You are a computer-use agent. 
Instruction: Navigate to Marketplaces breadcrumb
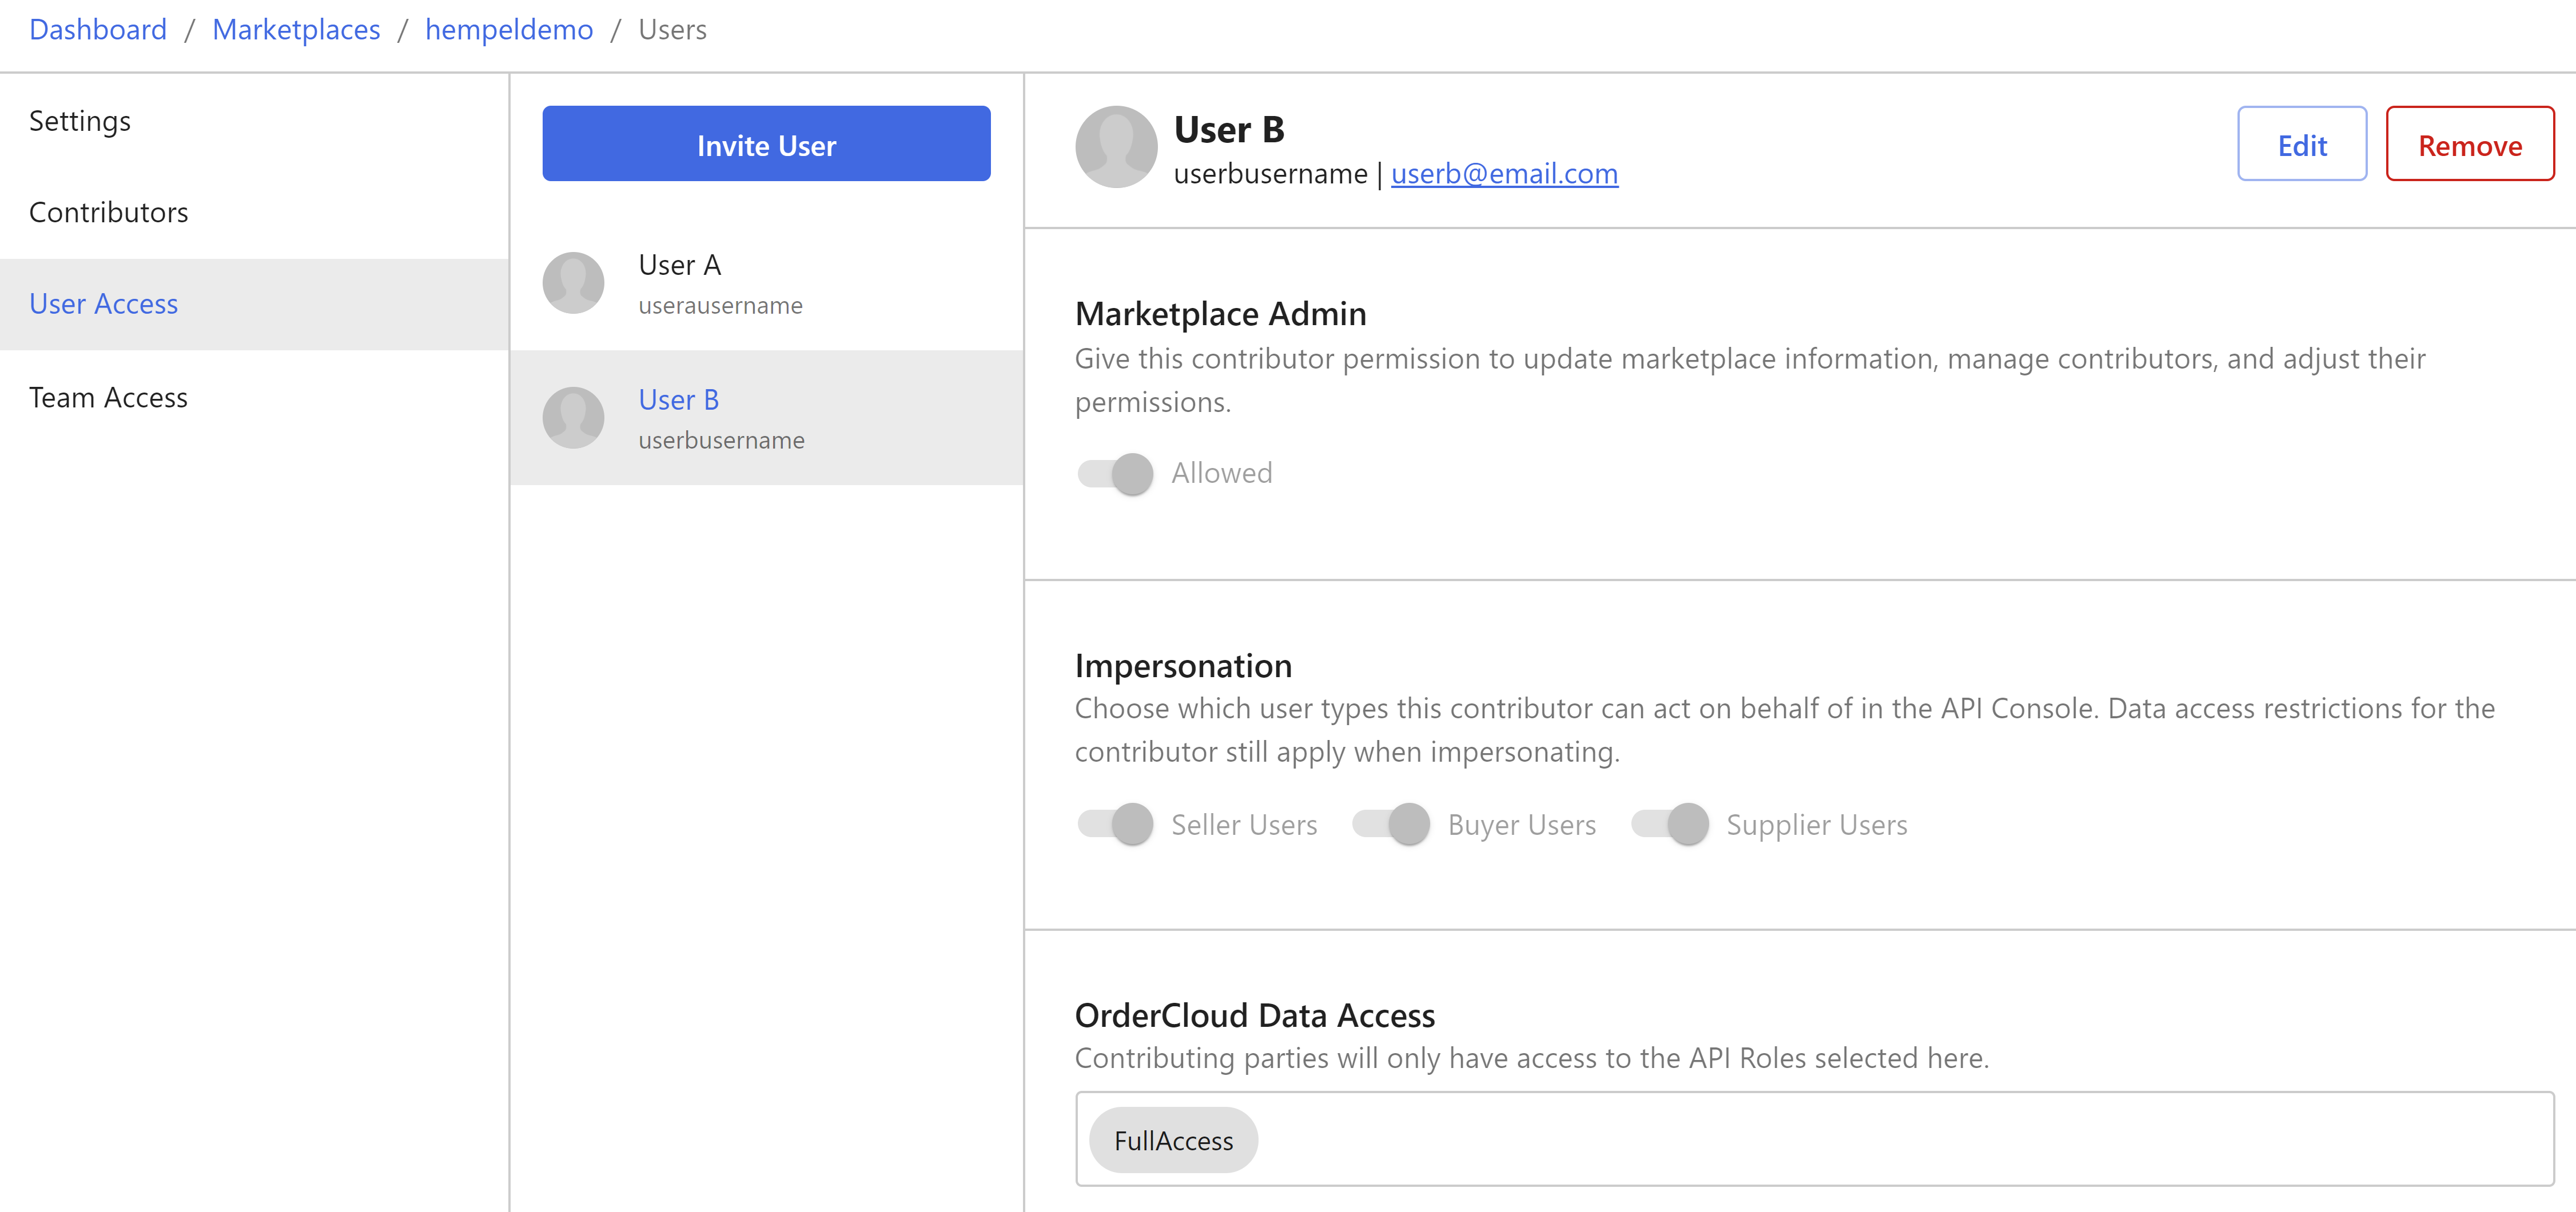click(296, 30)
